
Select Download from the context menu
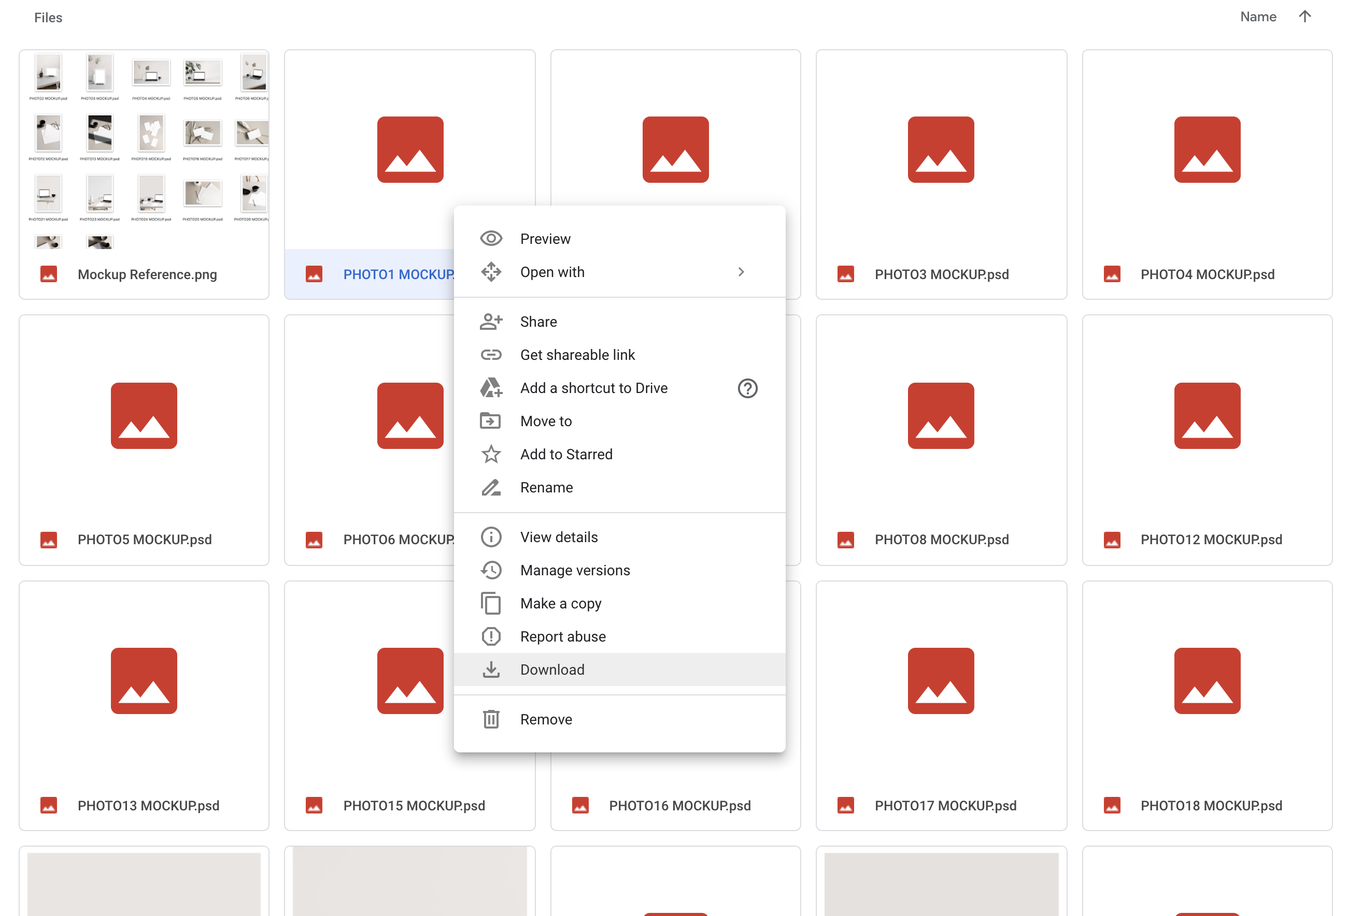pyautogui.click(x=552, y=670)
